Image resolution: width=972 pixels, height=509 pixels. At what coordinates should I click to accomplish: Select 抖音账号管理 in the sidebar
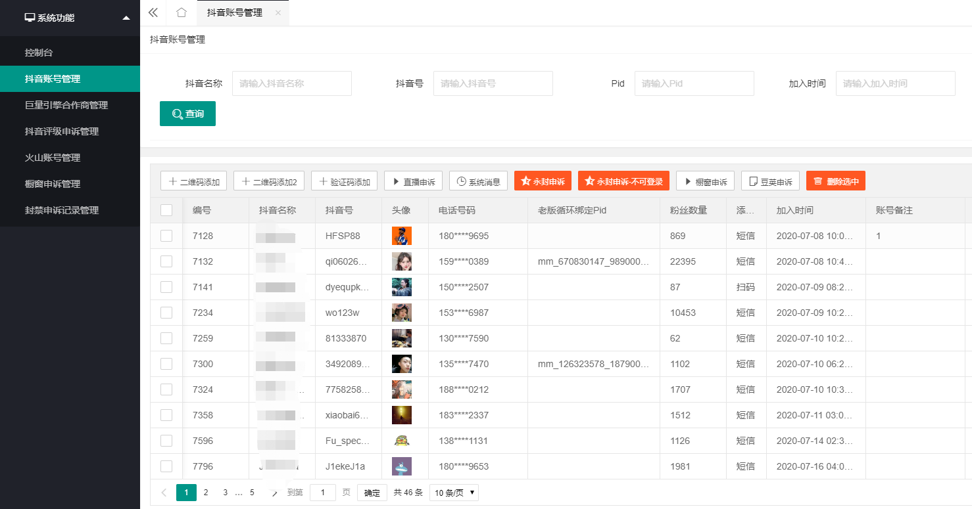(x=70, y=79)
